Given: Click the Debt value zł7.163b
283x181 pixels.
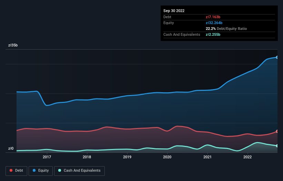Looking at the screenshot, I should (x=213, y=17).
